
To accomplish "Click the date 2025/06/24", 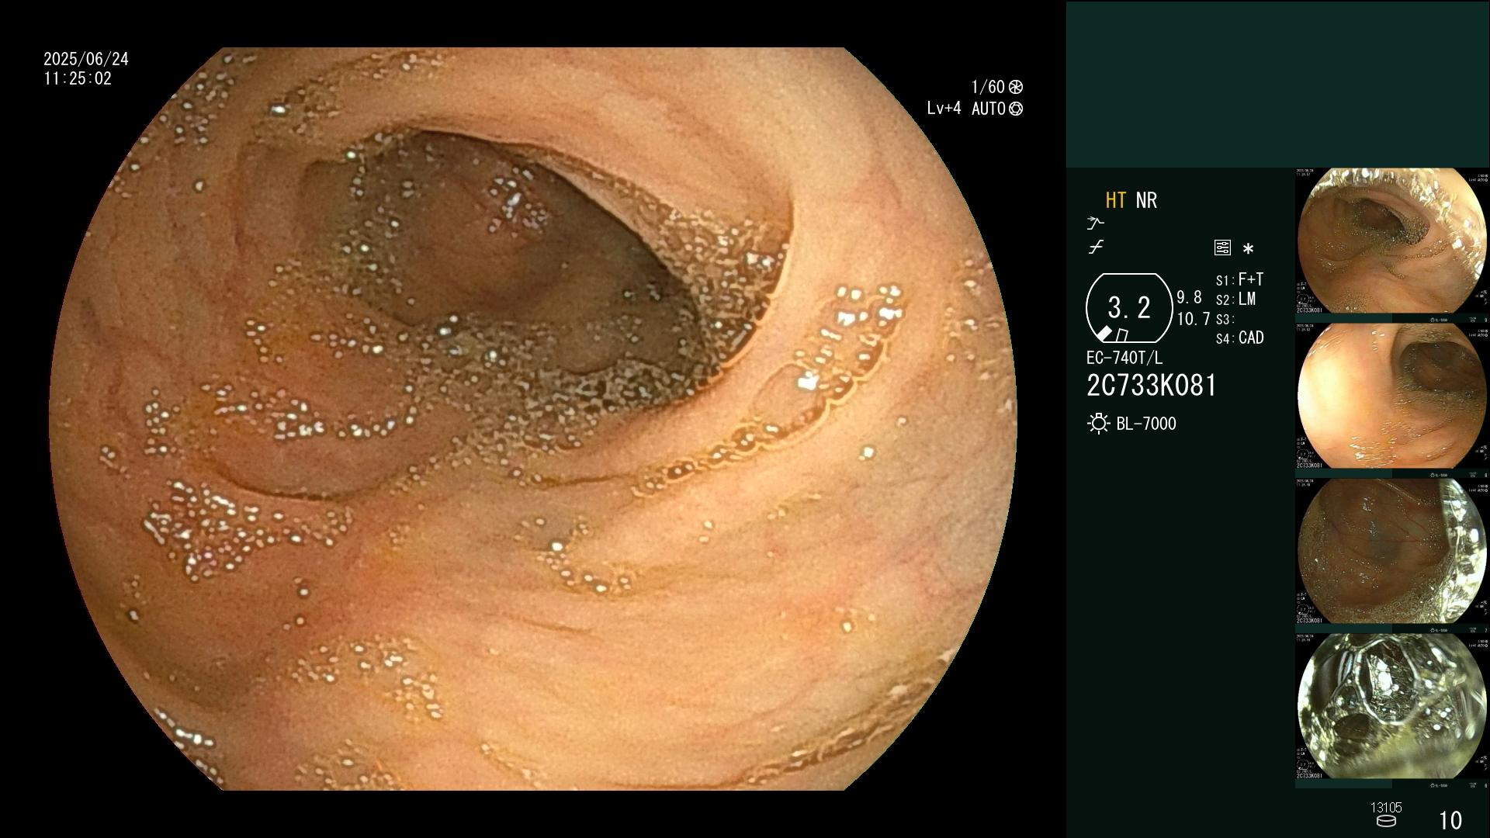I will click(x=86, y=59).
